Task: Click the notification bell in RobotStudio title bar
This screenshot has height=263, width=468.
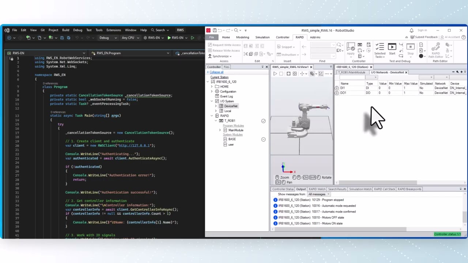Action: 411,30
